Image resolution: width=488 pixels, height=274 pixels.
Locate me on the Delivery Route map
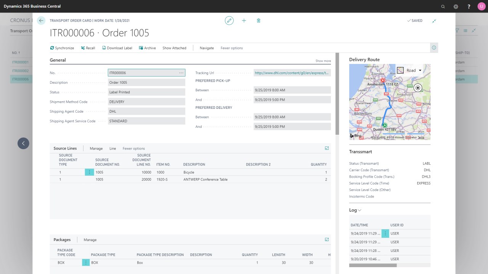pyautogui.click(x=418, y=88)
